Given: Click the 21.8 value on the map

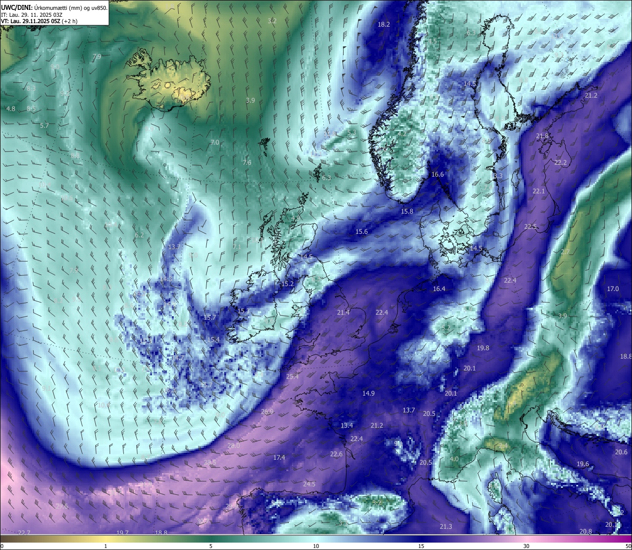Looking at the screenshot, I should pyautogui.click(x=542, y=136).
